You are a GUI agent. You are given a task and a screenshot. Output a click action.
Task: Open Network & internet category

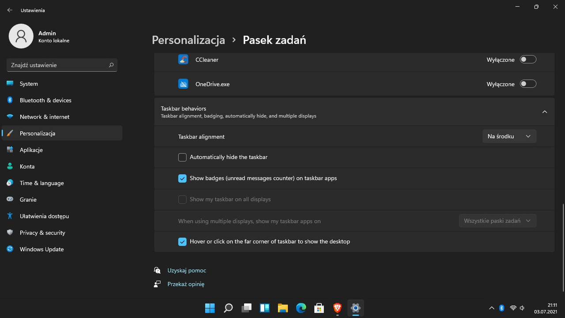(62, 117)
